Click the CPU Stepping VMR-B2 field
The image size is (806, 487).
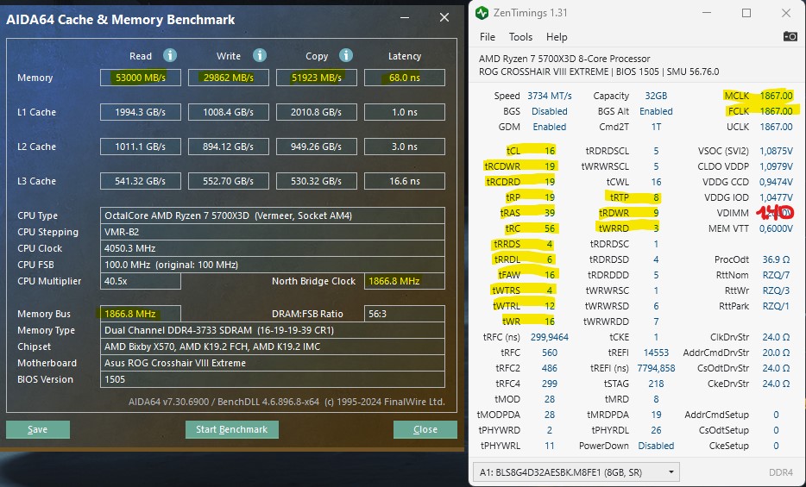point(273,232)
